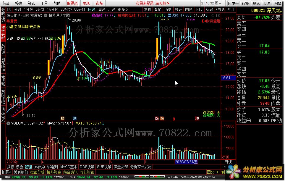285x181 pixels.
Task: Click the 历史 toolbar item
Action: (168, 9)
